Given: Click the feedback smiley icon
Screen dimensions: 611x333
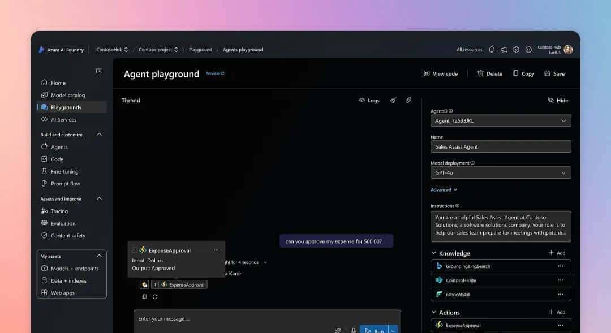Looking at the screenshot, I should (528, 50).
